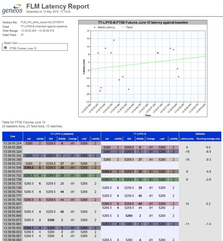
Task: Select the FTSE Futures June 10 radio button
Action: tap(5, 48)
